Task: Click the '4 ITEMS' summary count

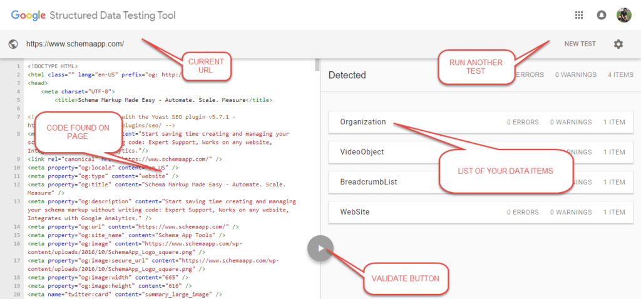Action: coord(620,75)
